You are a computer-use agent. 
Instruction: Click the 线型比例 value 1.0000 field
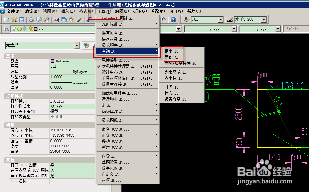tap(72, 77)
